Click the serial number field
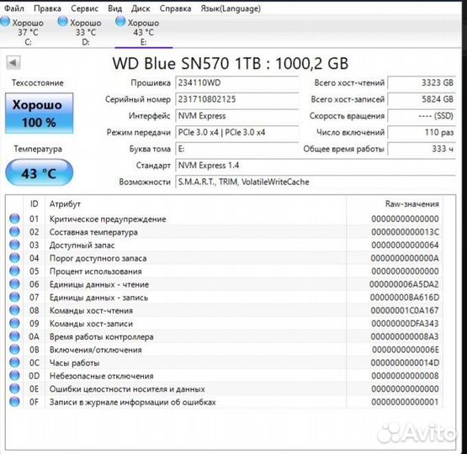 (237, 99)
